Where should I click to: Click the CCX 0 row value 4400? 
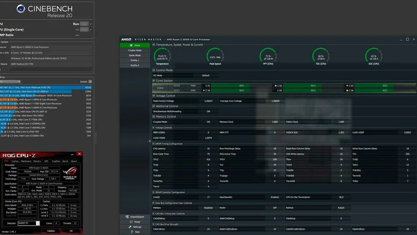point(193,86)
